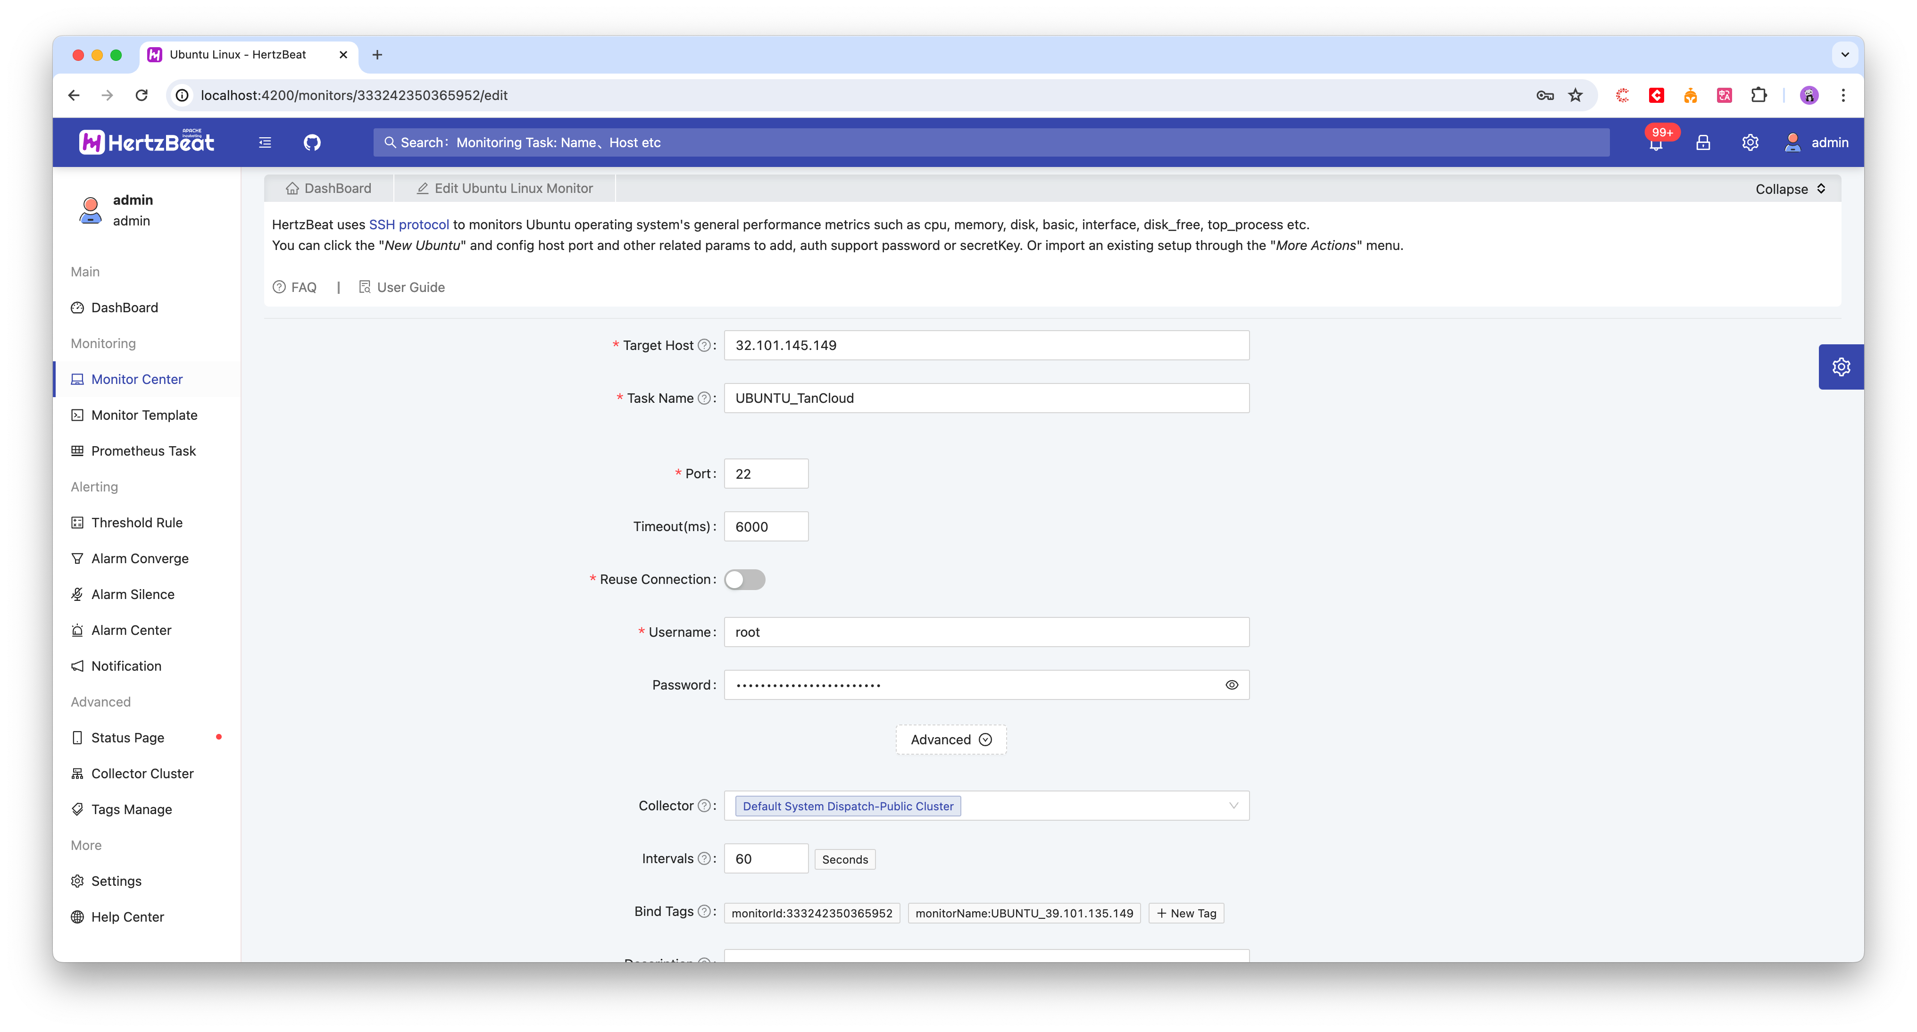Focus the Intervals input field
This screenshot has height=1032, width=1917.
766,858
